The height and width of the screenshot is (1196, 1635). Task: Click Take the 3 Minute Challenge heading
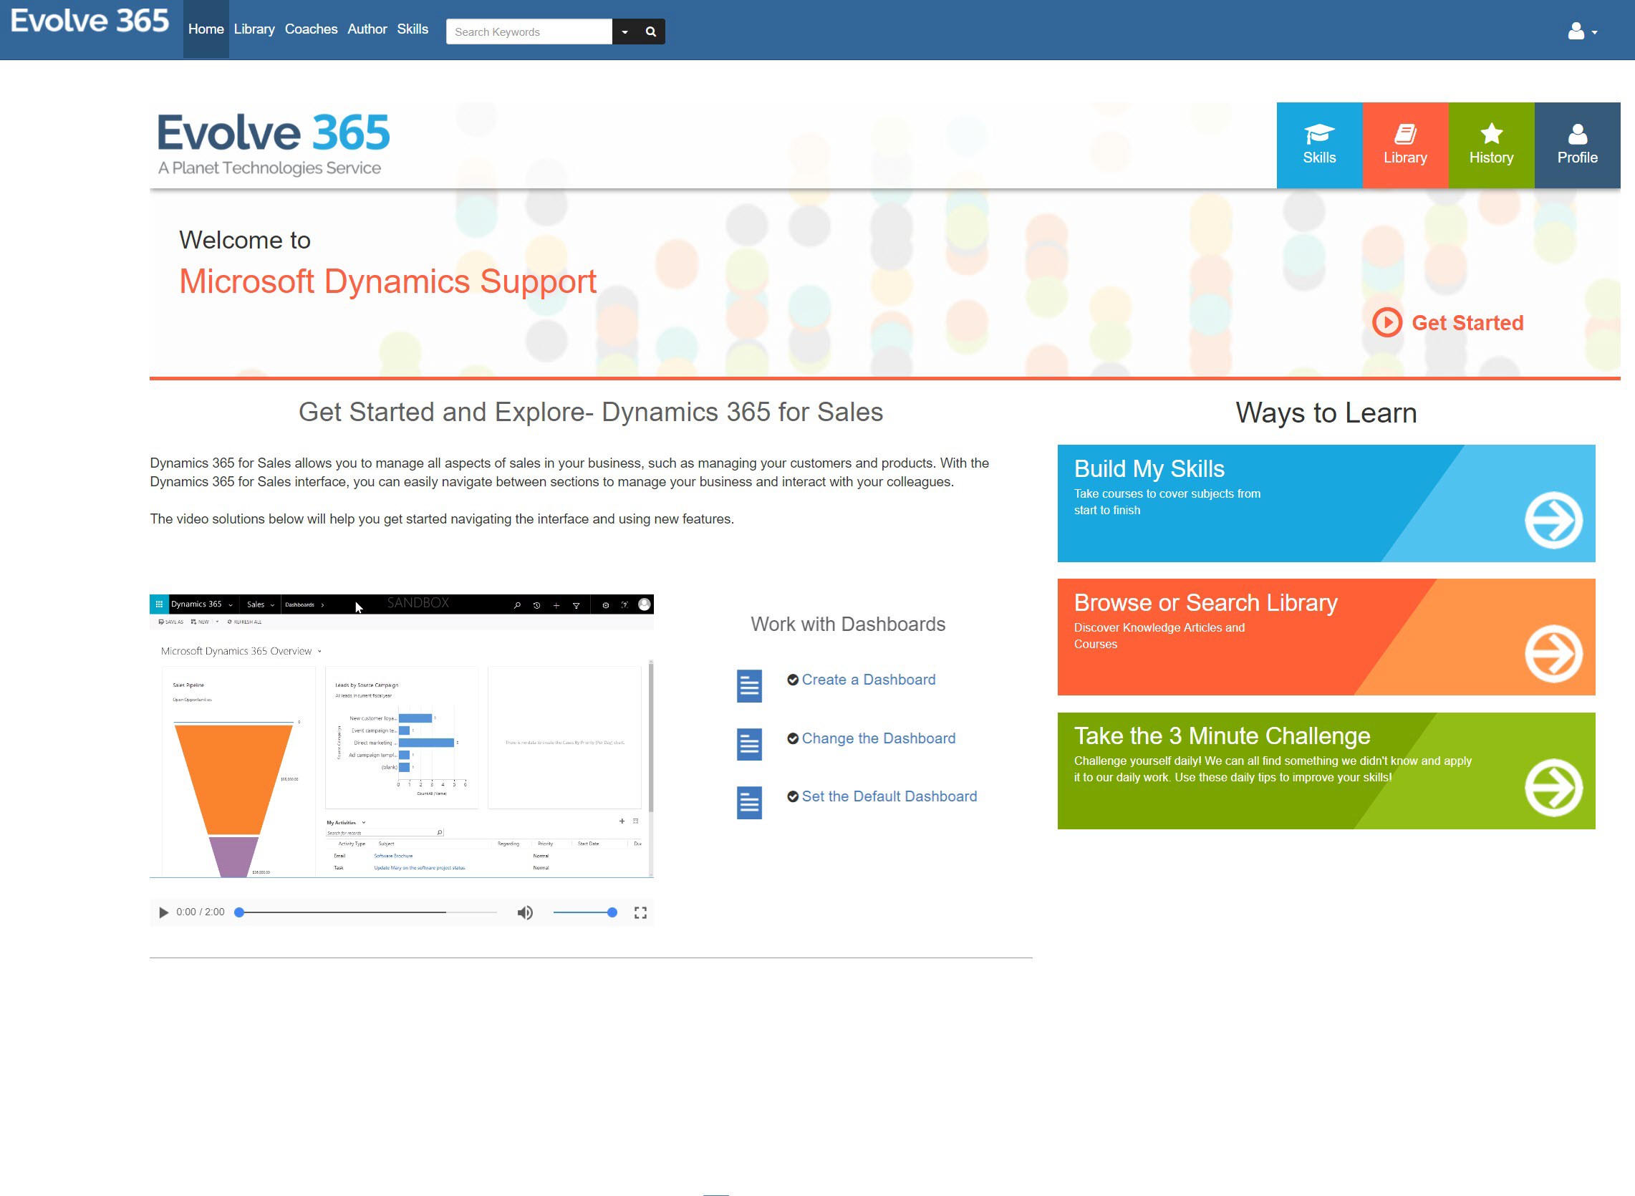[x=1222, y=736]
